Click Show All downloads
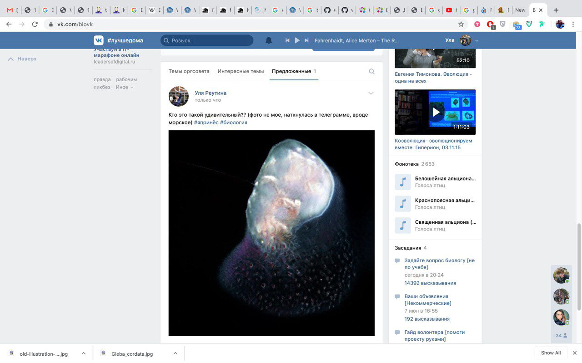The image size is (582, 363). [x=551, y=353]
